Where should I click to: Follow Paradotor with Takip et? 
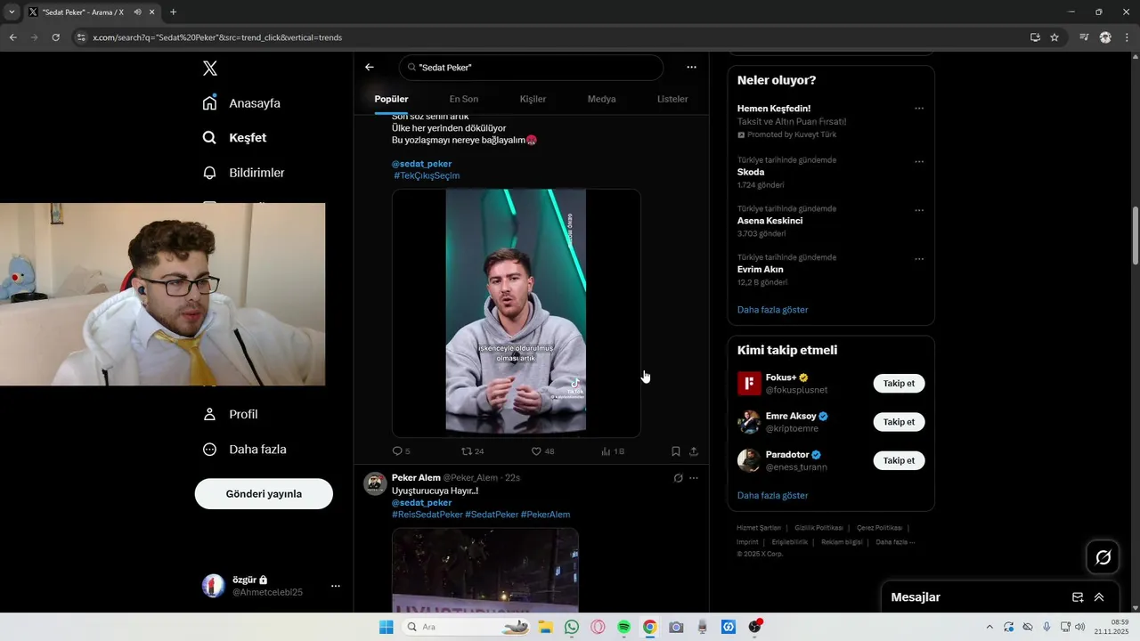pyautogui.click(x=899, y=460)
